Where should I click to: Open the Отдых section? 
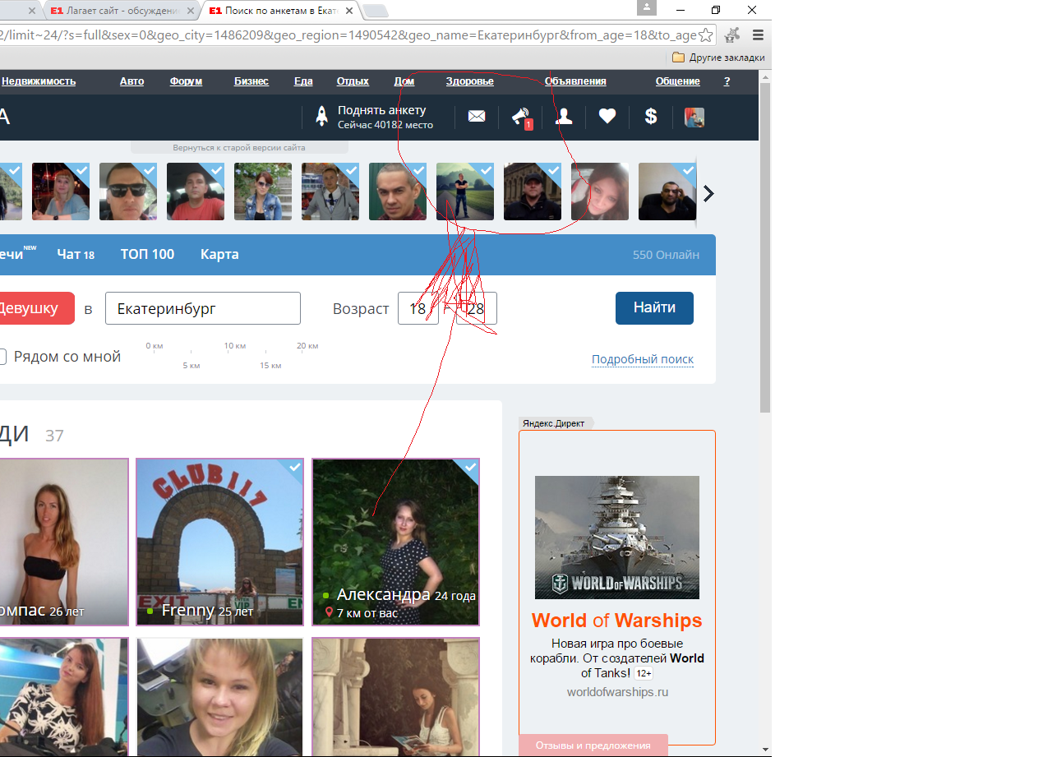(x=353, y=81)
